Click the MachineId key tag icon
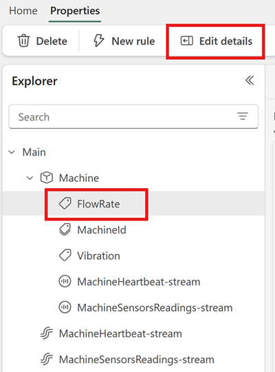 (x=65, y=229)
